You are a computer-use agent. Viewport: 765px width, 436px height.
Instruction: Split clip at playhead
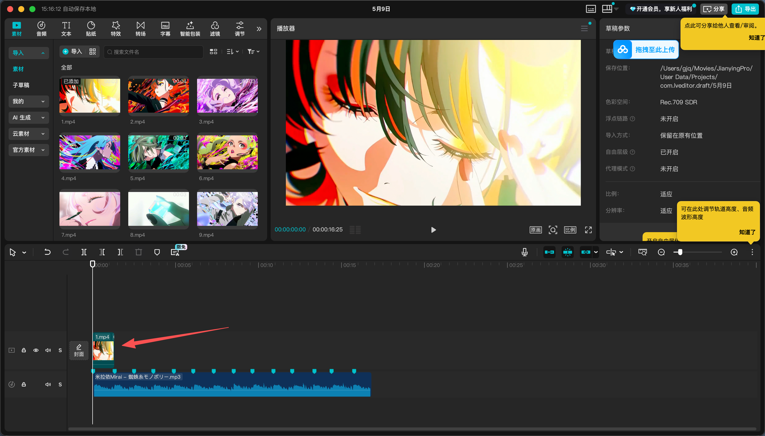coord(84,252)
